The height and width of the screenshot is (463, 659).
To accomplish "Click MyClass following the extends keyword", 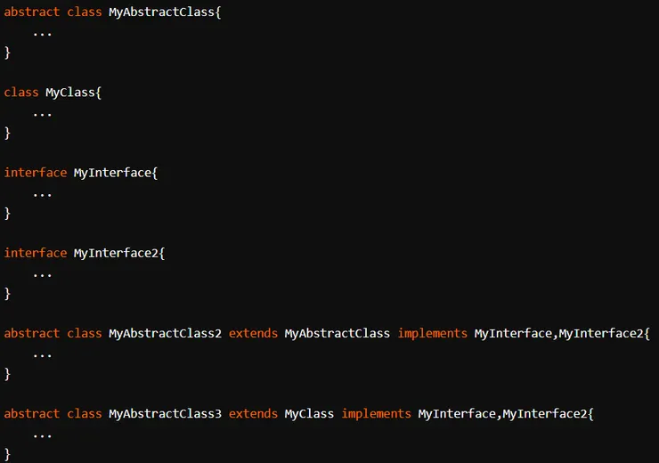I will click(309, 413).
